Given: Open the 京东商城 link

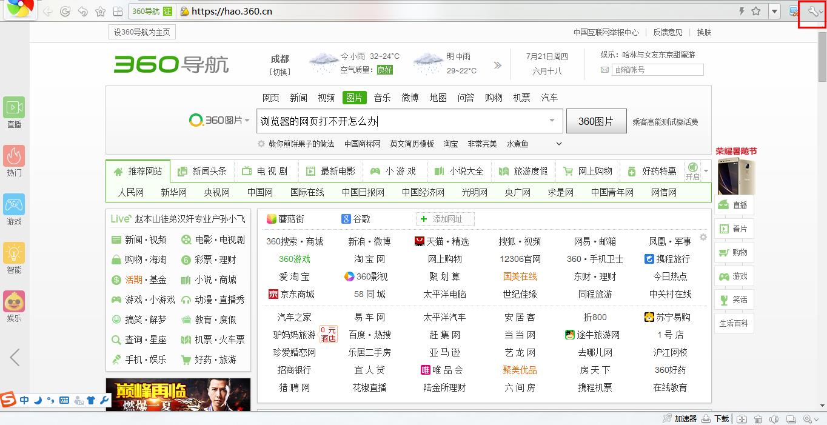Looking at the screenshot, I should click(x=292, y=294).
